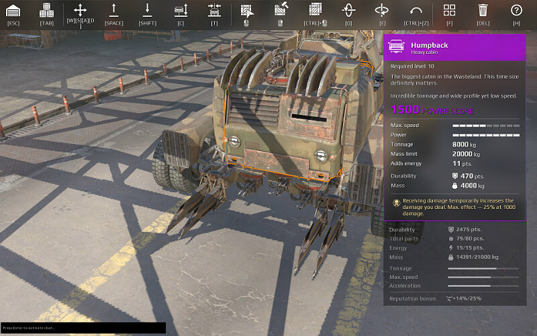Undo last action with CTRL+Z arrow
Viewport: 537px width, 336px height.
416,11
